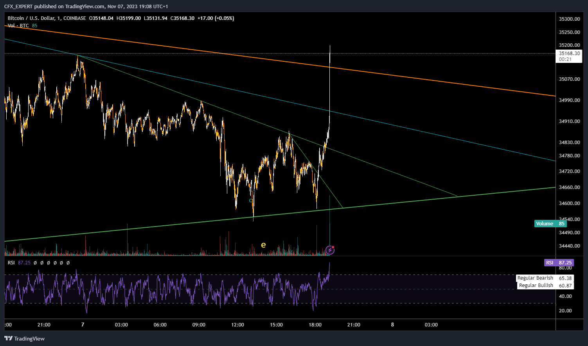Click the Regular Bullish 60.87 label
This screenshot has height=346, width=588.
click(x=546, y=285)
